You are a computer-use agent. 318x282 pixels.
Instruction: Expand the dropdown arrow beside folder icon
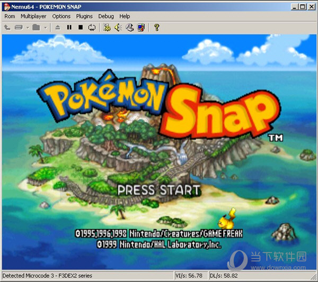coord(46,28)
